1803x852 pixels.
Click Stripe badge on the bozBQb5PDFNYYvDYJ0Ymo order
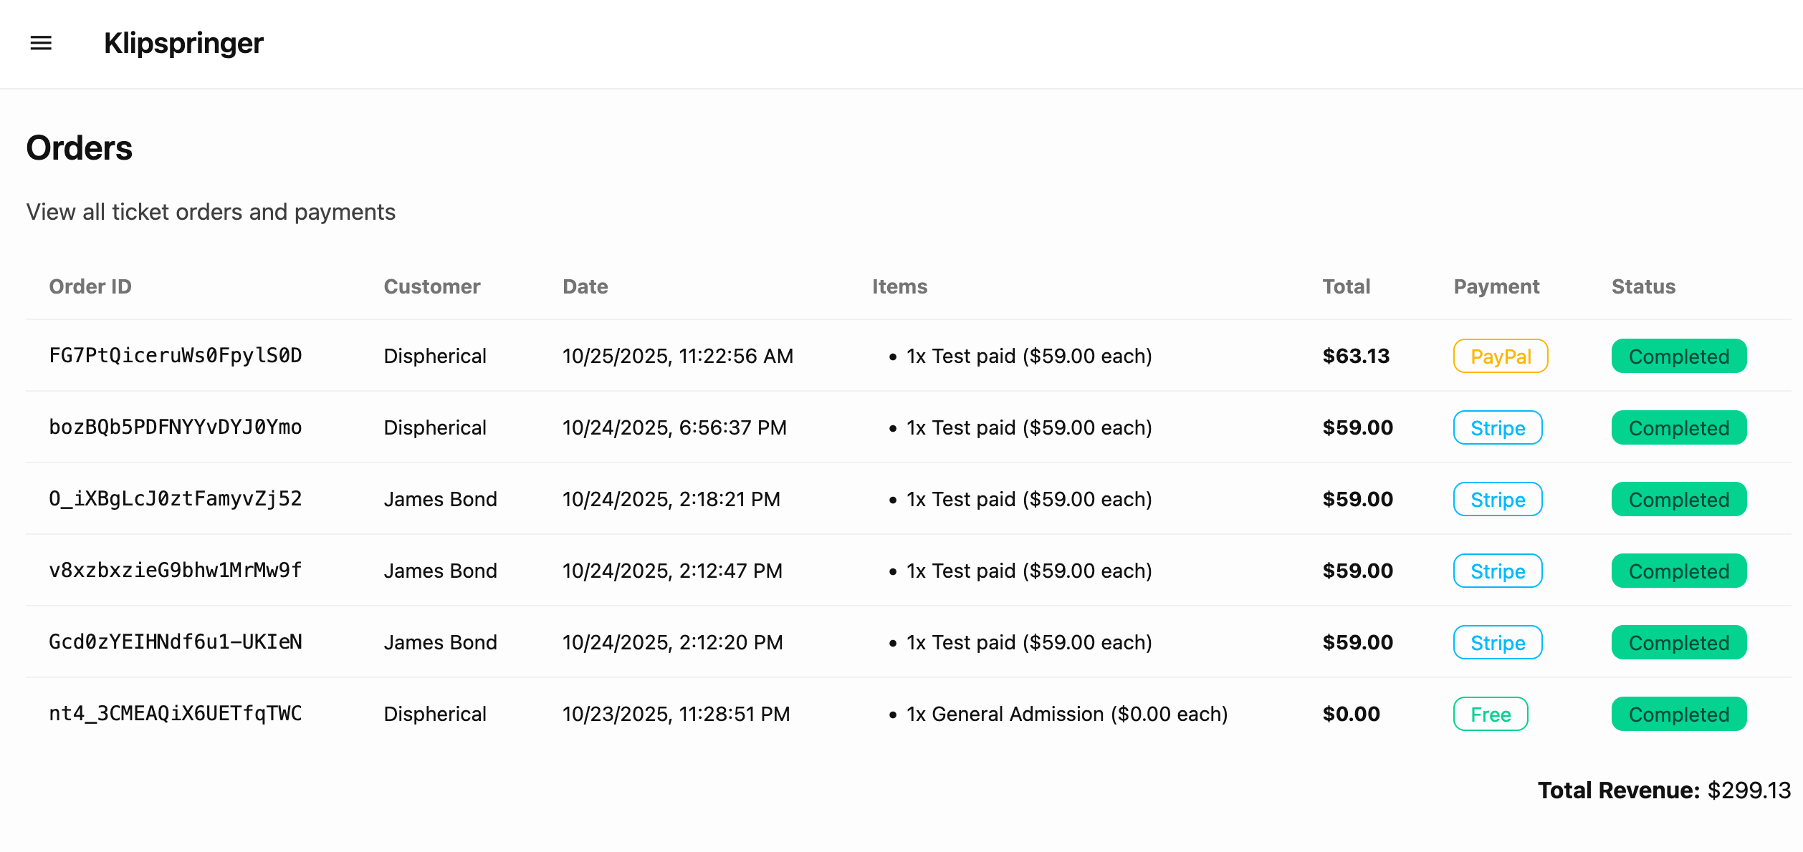coord(1497,428)
